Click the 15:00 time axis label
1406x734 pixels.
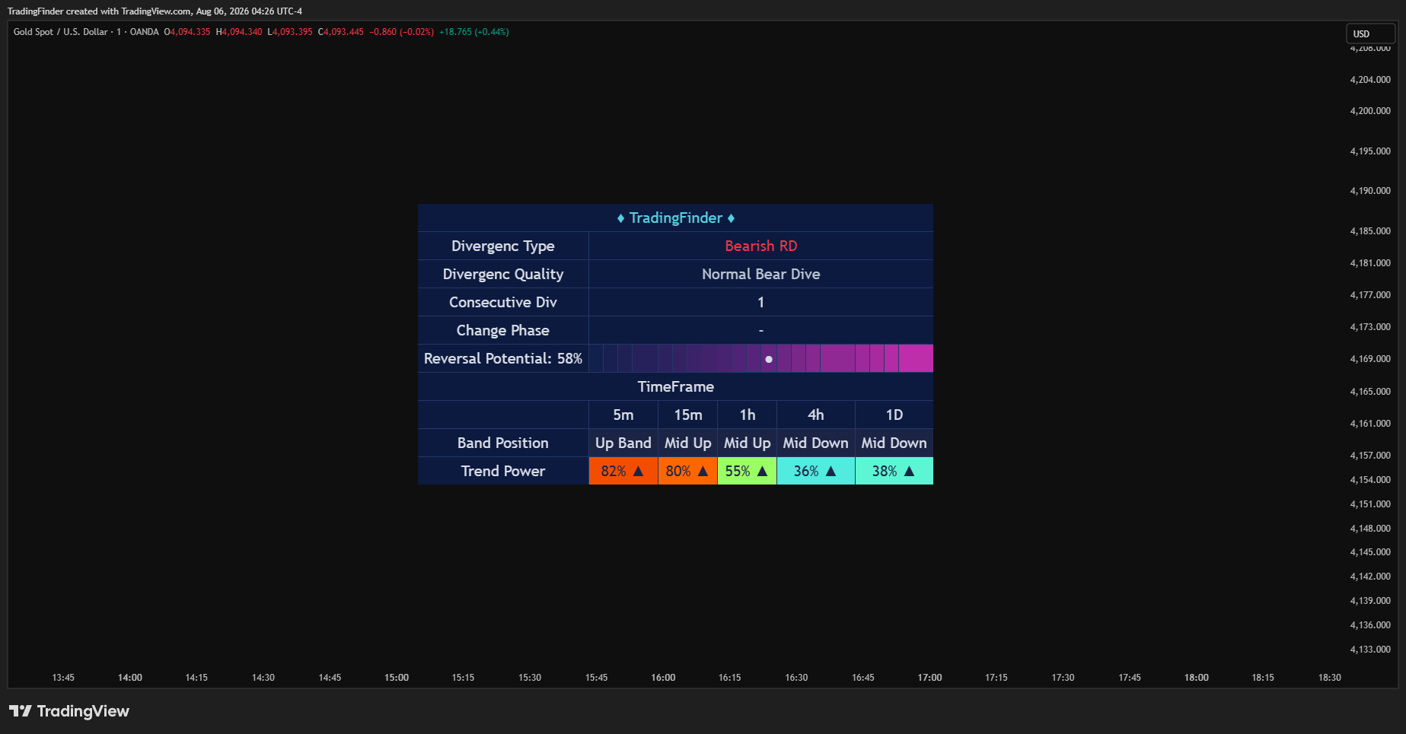coord(397,678)
